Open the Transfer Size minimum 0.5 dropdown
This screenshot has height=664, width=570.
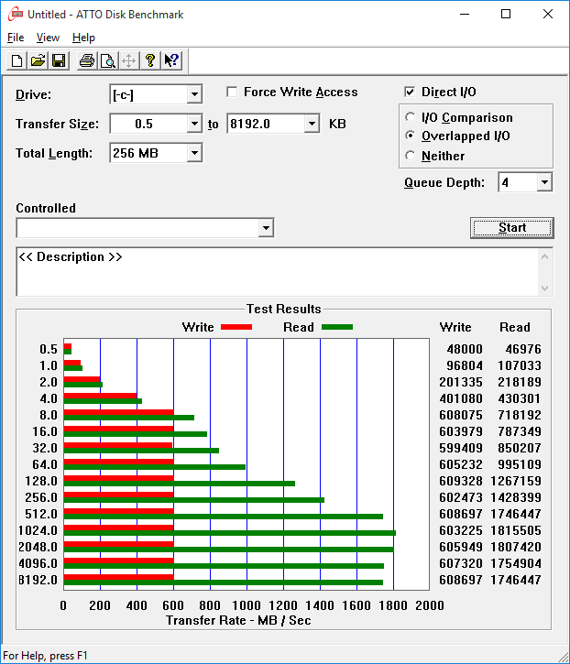pos(194,124)
